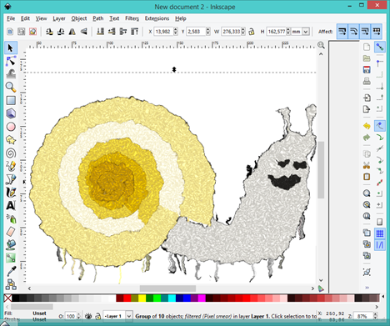Open the Path menu

(x=98, y=18)
